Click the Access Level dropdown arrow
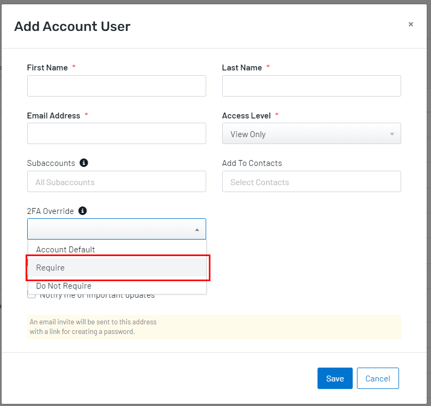Image resolution: width=431 pixels, height=406 pixels. pyautogui.click(x=392, y=134)
